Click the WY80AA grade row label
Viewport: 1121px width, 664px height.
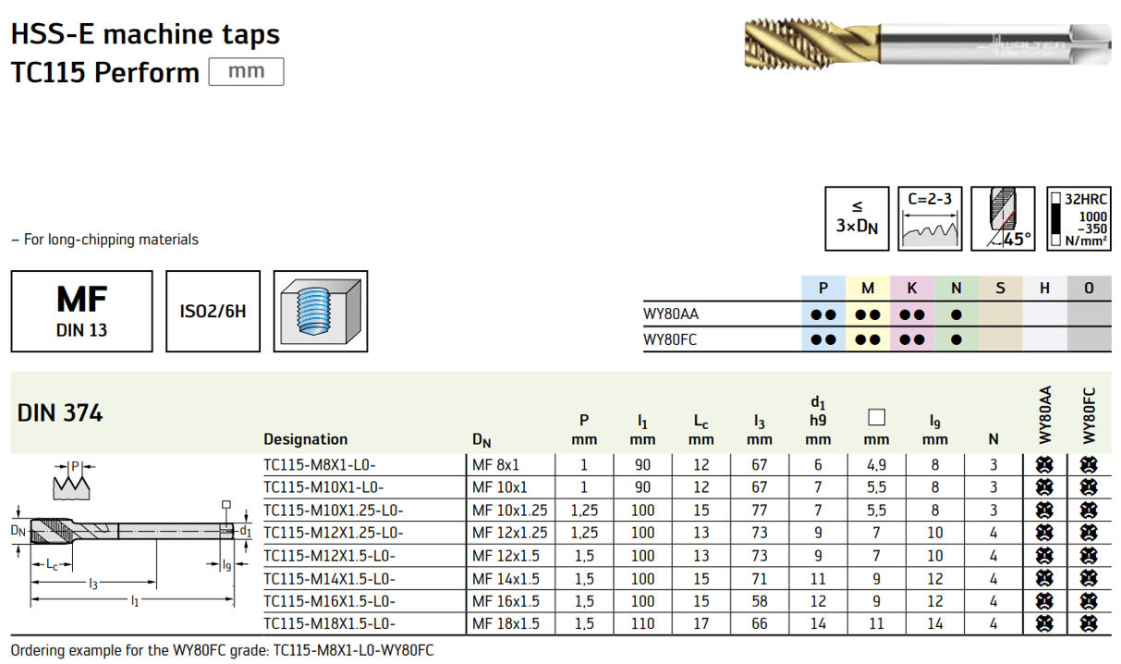671,314
